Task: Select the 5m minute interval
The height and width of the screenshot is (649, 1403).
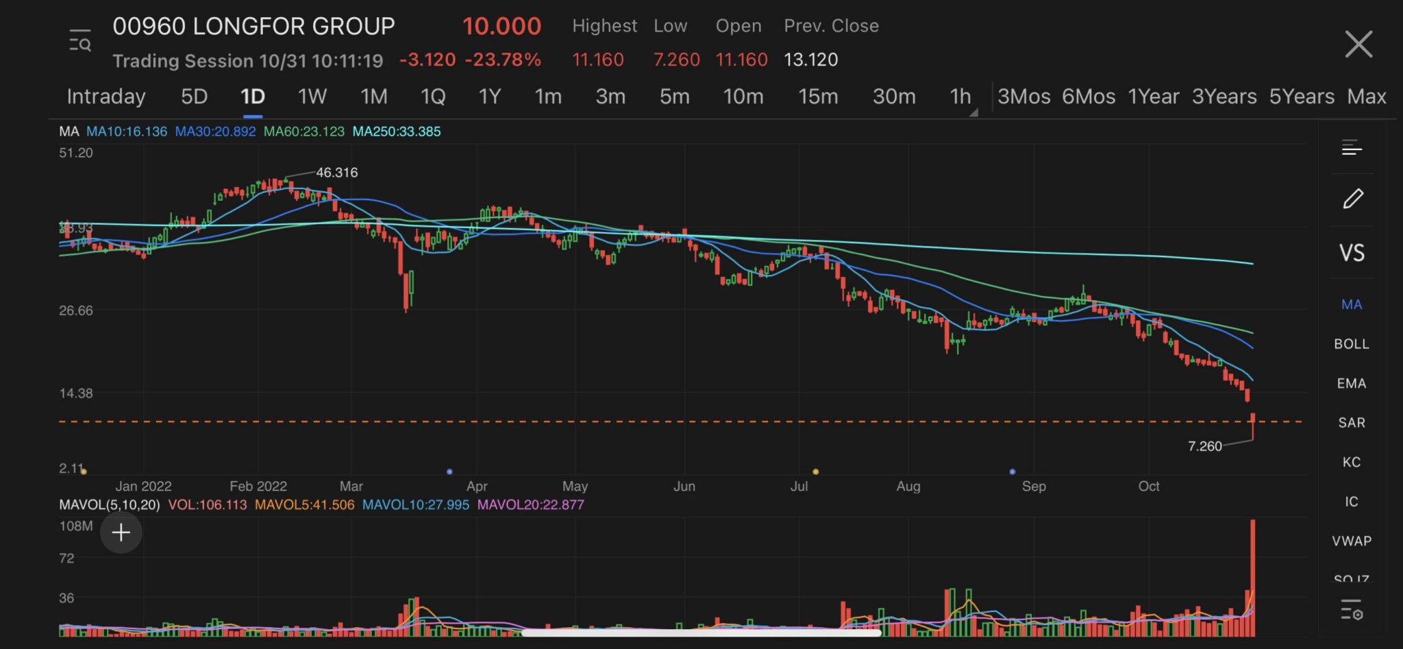Action: coord(675,97)
